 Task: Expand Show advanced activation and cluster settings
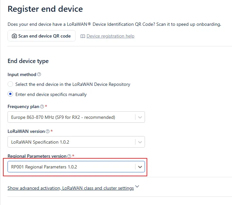(x=71, y=188)
